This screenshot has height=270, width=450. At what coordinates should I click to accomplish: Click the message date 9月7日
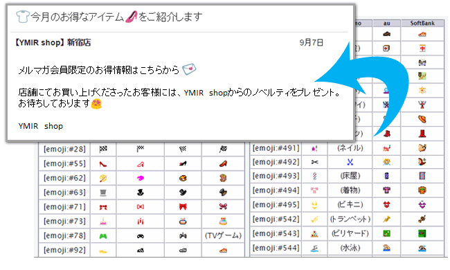[x=312, y=43]
